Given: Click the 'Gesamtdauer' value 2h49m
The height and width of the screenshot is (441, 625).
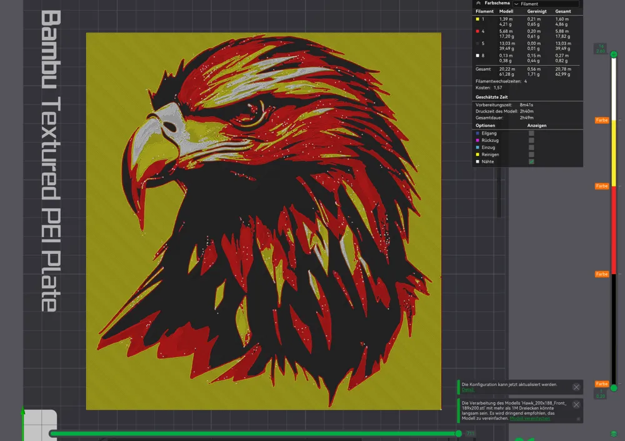Looking at the screenshot, I should [x=526, y=118].
